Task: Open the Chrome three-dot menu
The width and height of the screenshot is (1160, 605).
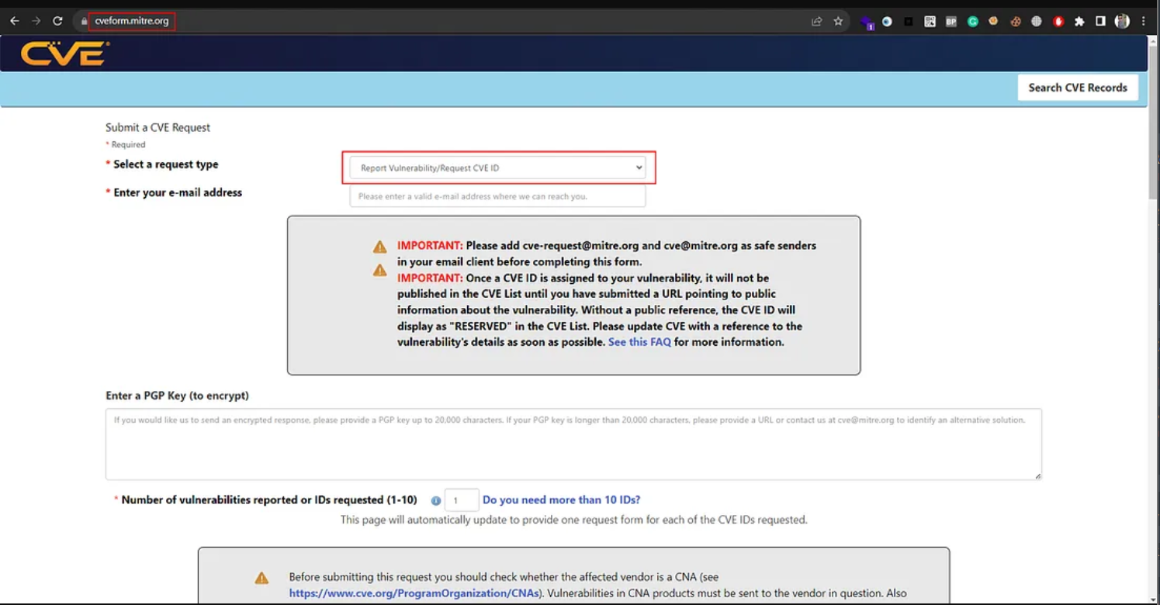Action: pyautogui.click(x=1144, y=22)
